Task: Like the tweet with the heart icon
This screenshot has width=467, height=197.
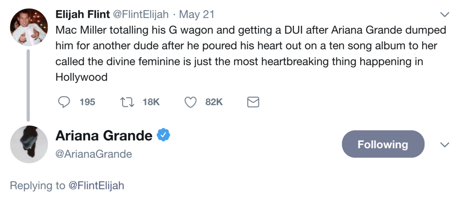Action: click(x=190, y=102)
